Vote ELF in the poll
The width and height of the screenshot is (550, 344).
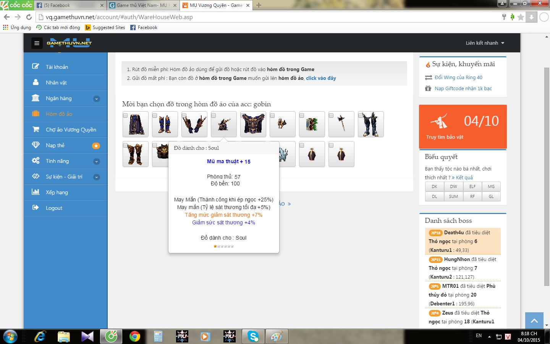pos(472,187)
